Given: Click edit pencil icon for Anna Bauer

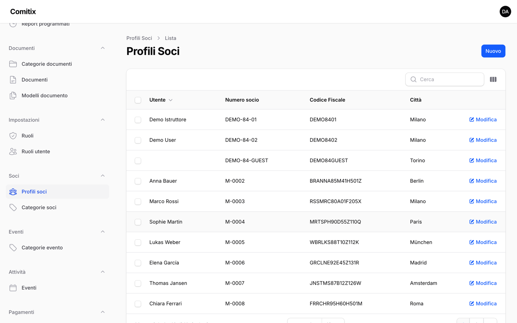Looking at the screenshot, I should point(472,181).
